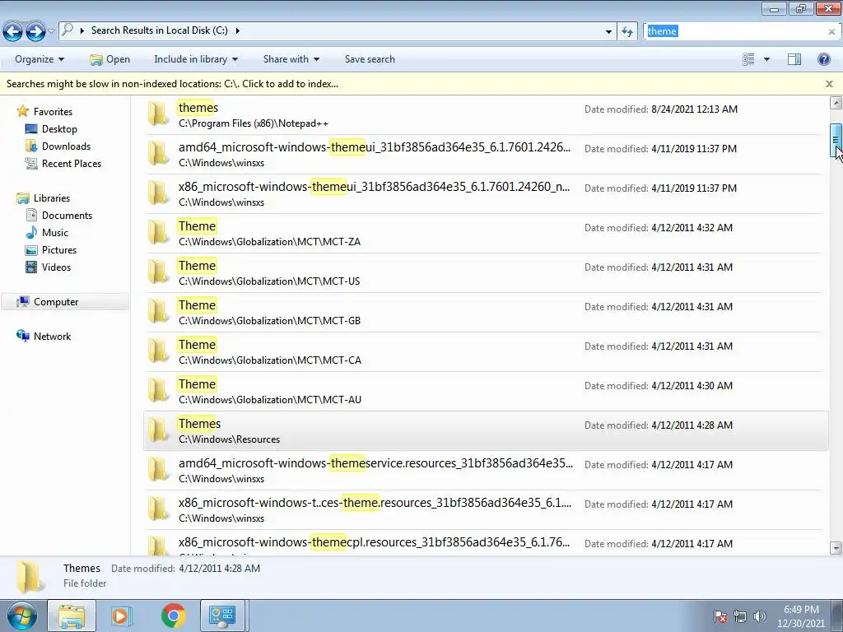The image size is (843, 632).
Task: Clear the search box with the X
Action: point(831,32)
